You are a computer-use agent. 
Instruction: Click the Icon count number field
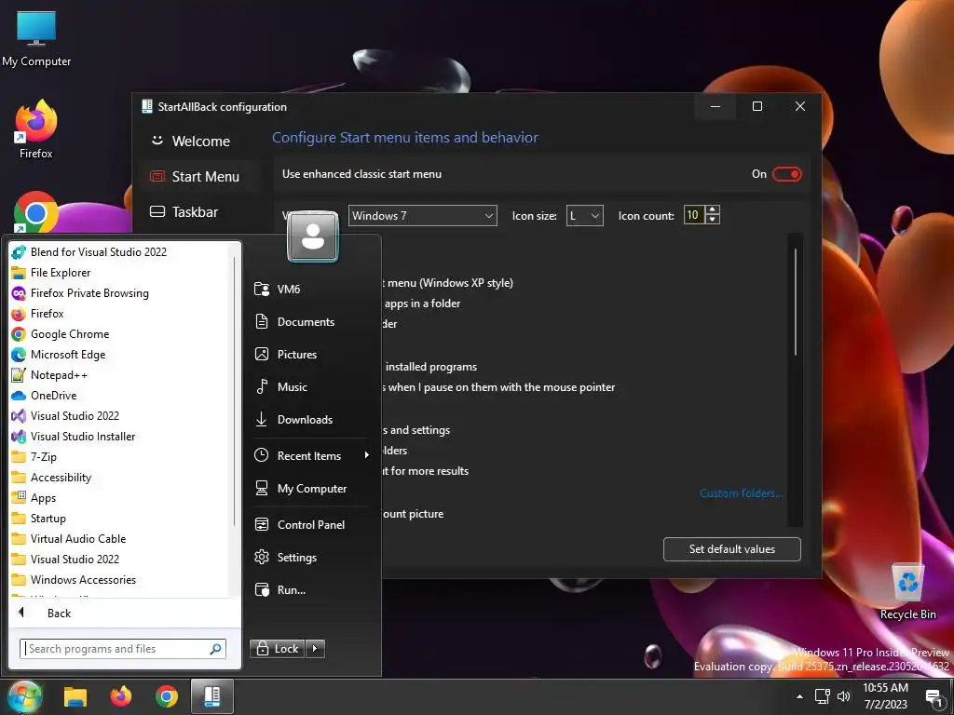click(x=694, y=215)
